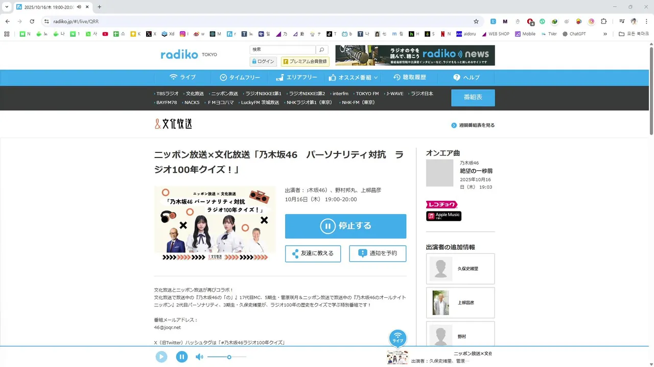This screenshot has width=654, height=367.
Task: Select the NHK-FM（東京） station
Action: (358, 102)
